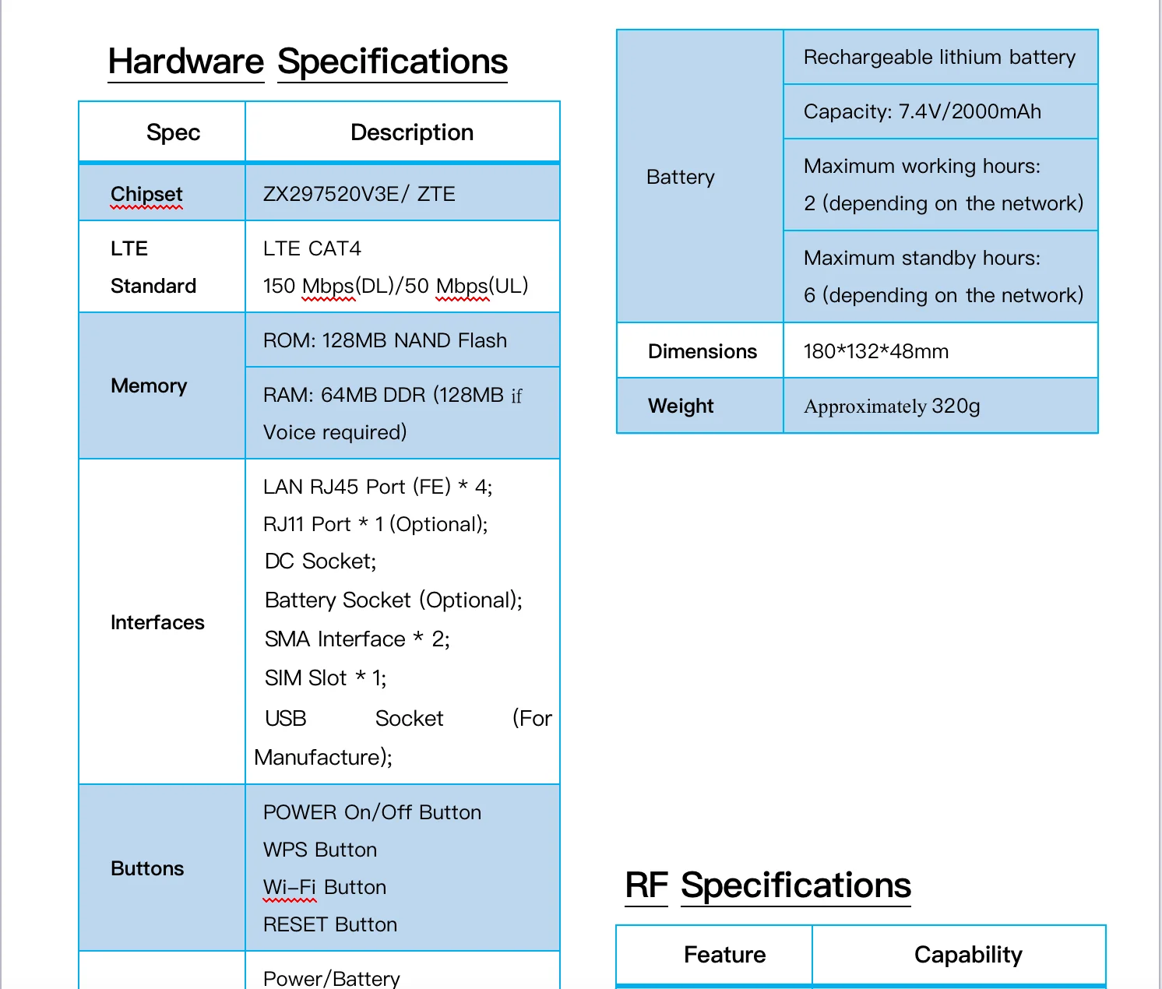Viewport: 1162px width, 989px height.
Task: Select the Chipset row label
Action: (x=146, y=193)
